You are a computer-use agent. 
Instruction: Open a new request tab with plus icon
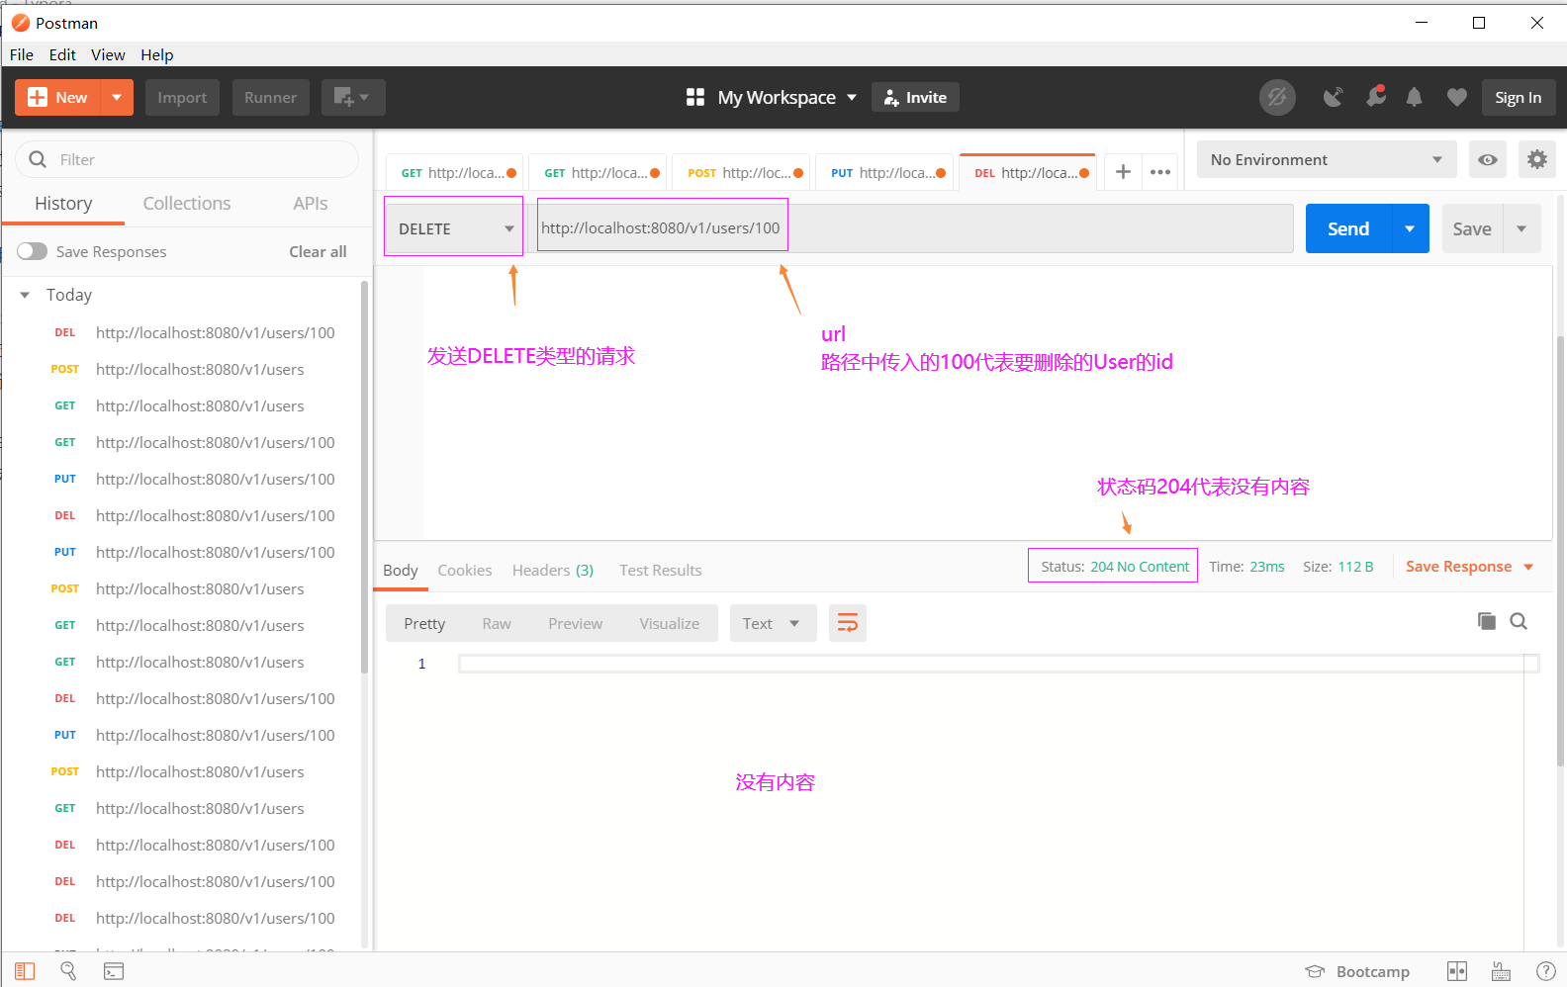1123,172
